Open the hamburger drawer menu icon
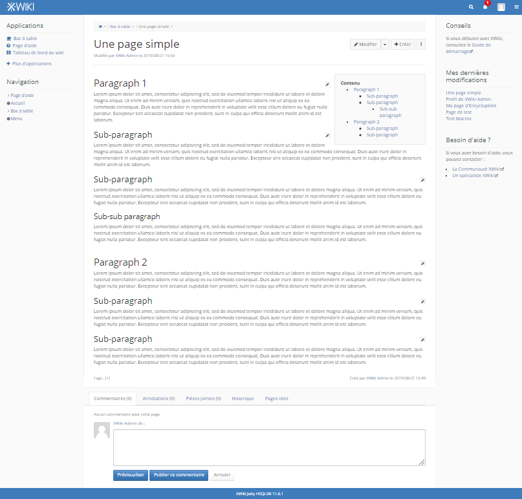This screenshot has width=522, height=499. (516, 7)
